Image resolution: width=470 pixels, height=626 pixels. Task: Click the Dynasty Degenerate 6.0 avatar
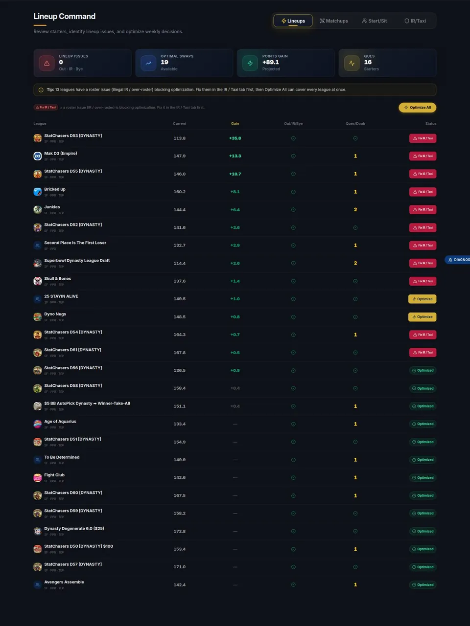click(x=37, y=531)
